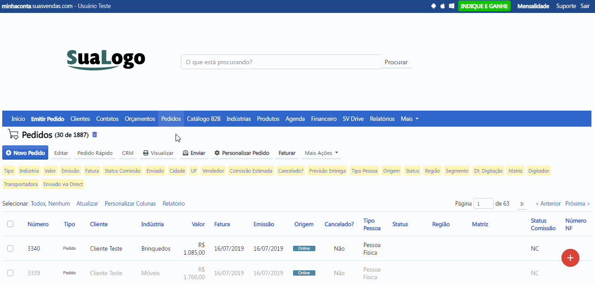
Task: Click the Procurar search button
Action: [396, 62]
